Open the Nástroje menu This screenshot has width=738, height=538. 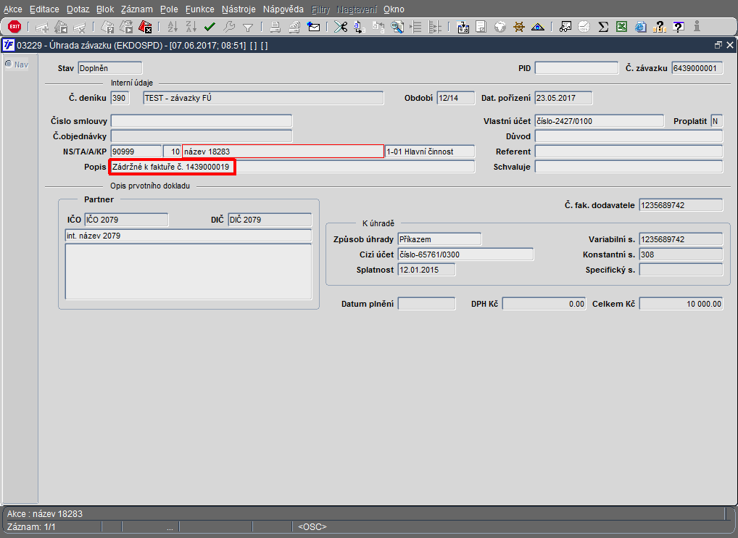(239, 9)
